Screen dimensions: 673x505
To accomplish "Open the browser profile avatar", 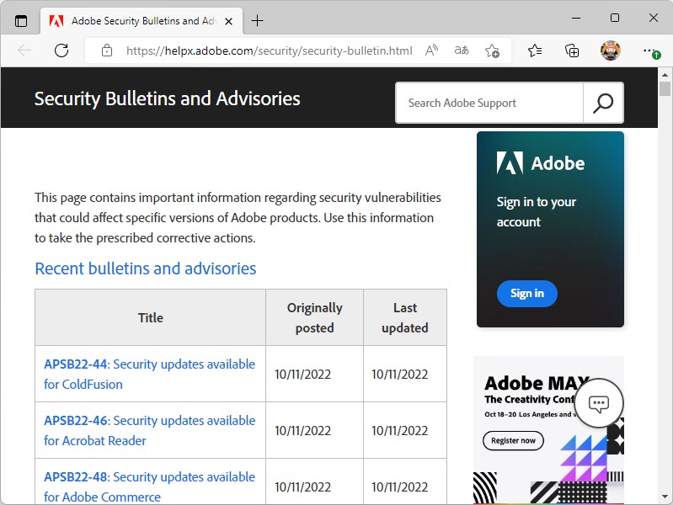I will click(610, 50).
